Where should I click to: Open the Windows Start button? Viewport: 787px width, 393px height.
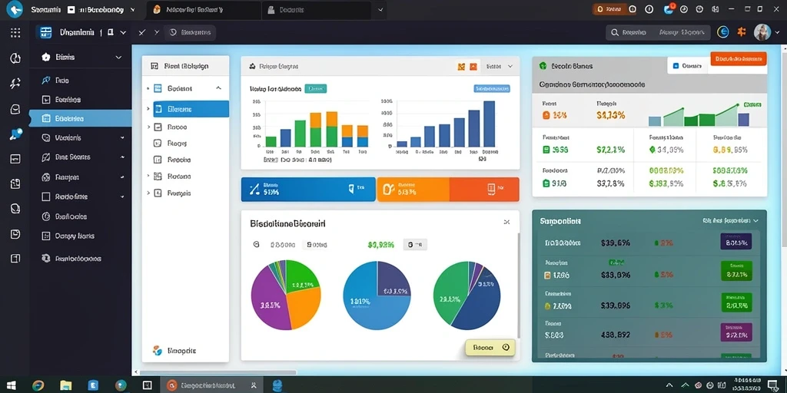(x=11, y=385)
